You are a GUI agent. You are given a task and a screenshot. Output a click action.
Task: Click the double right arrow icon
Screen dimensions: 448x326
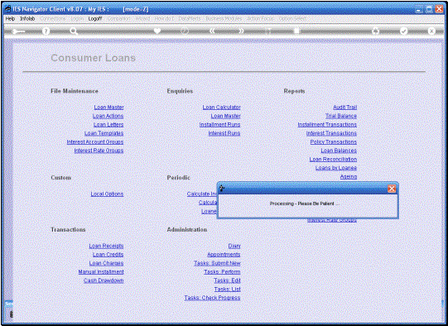click(x=241, y=31)
